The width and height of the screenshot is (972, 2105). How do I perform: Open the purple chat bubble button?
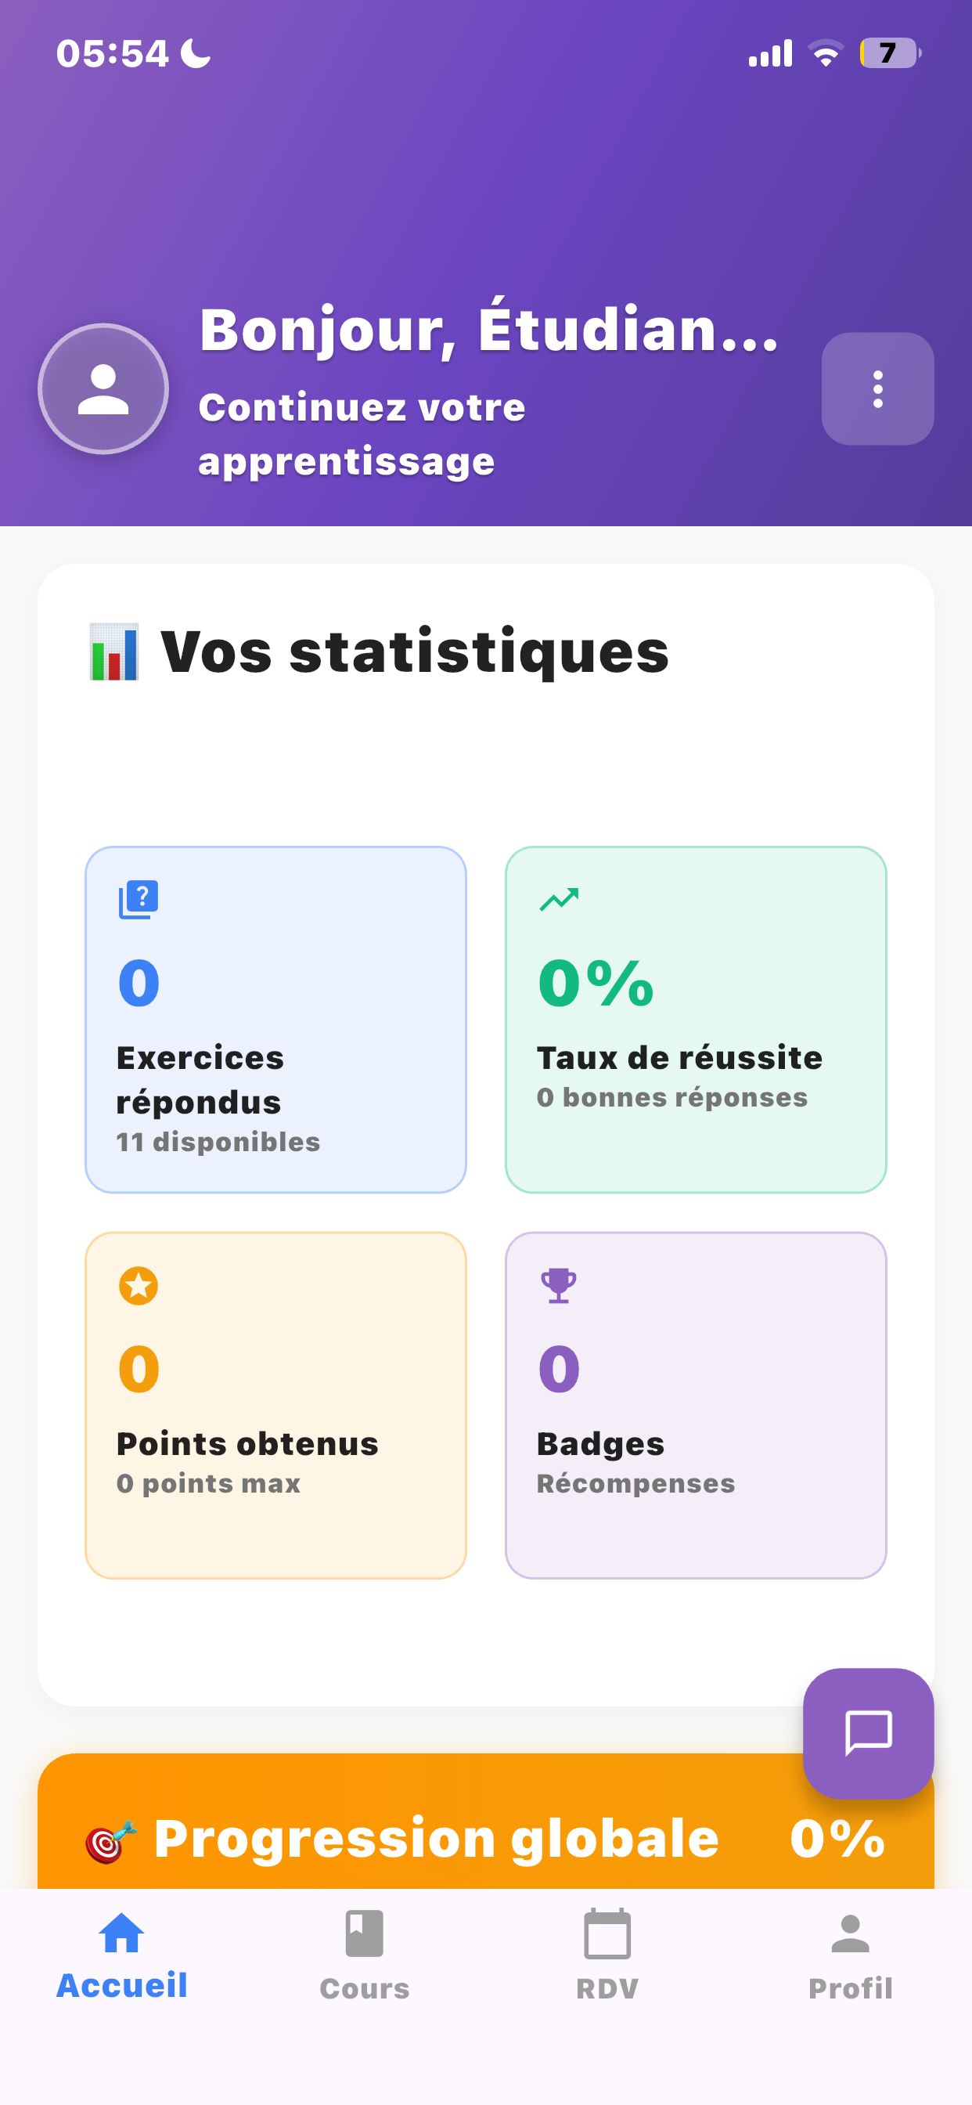867,1732
